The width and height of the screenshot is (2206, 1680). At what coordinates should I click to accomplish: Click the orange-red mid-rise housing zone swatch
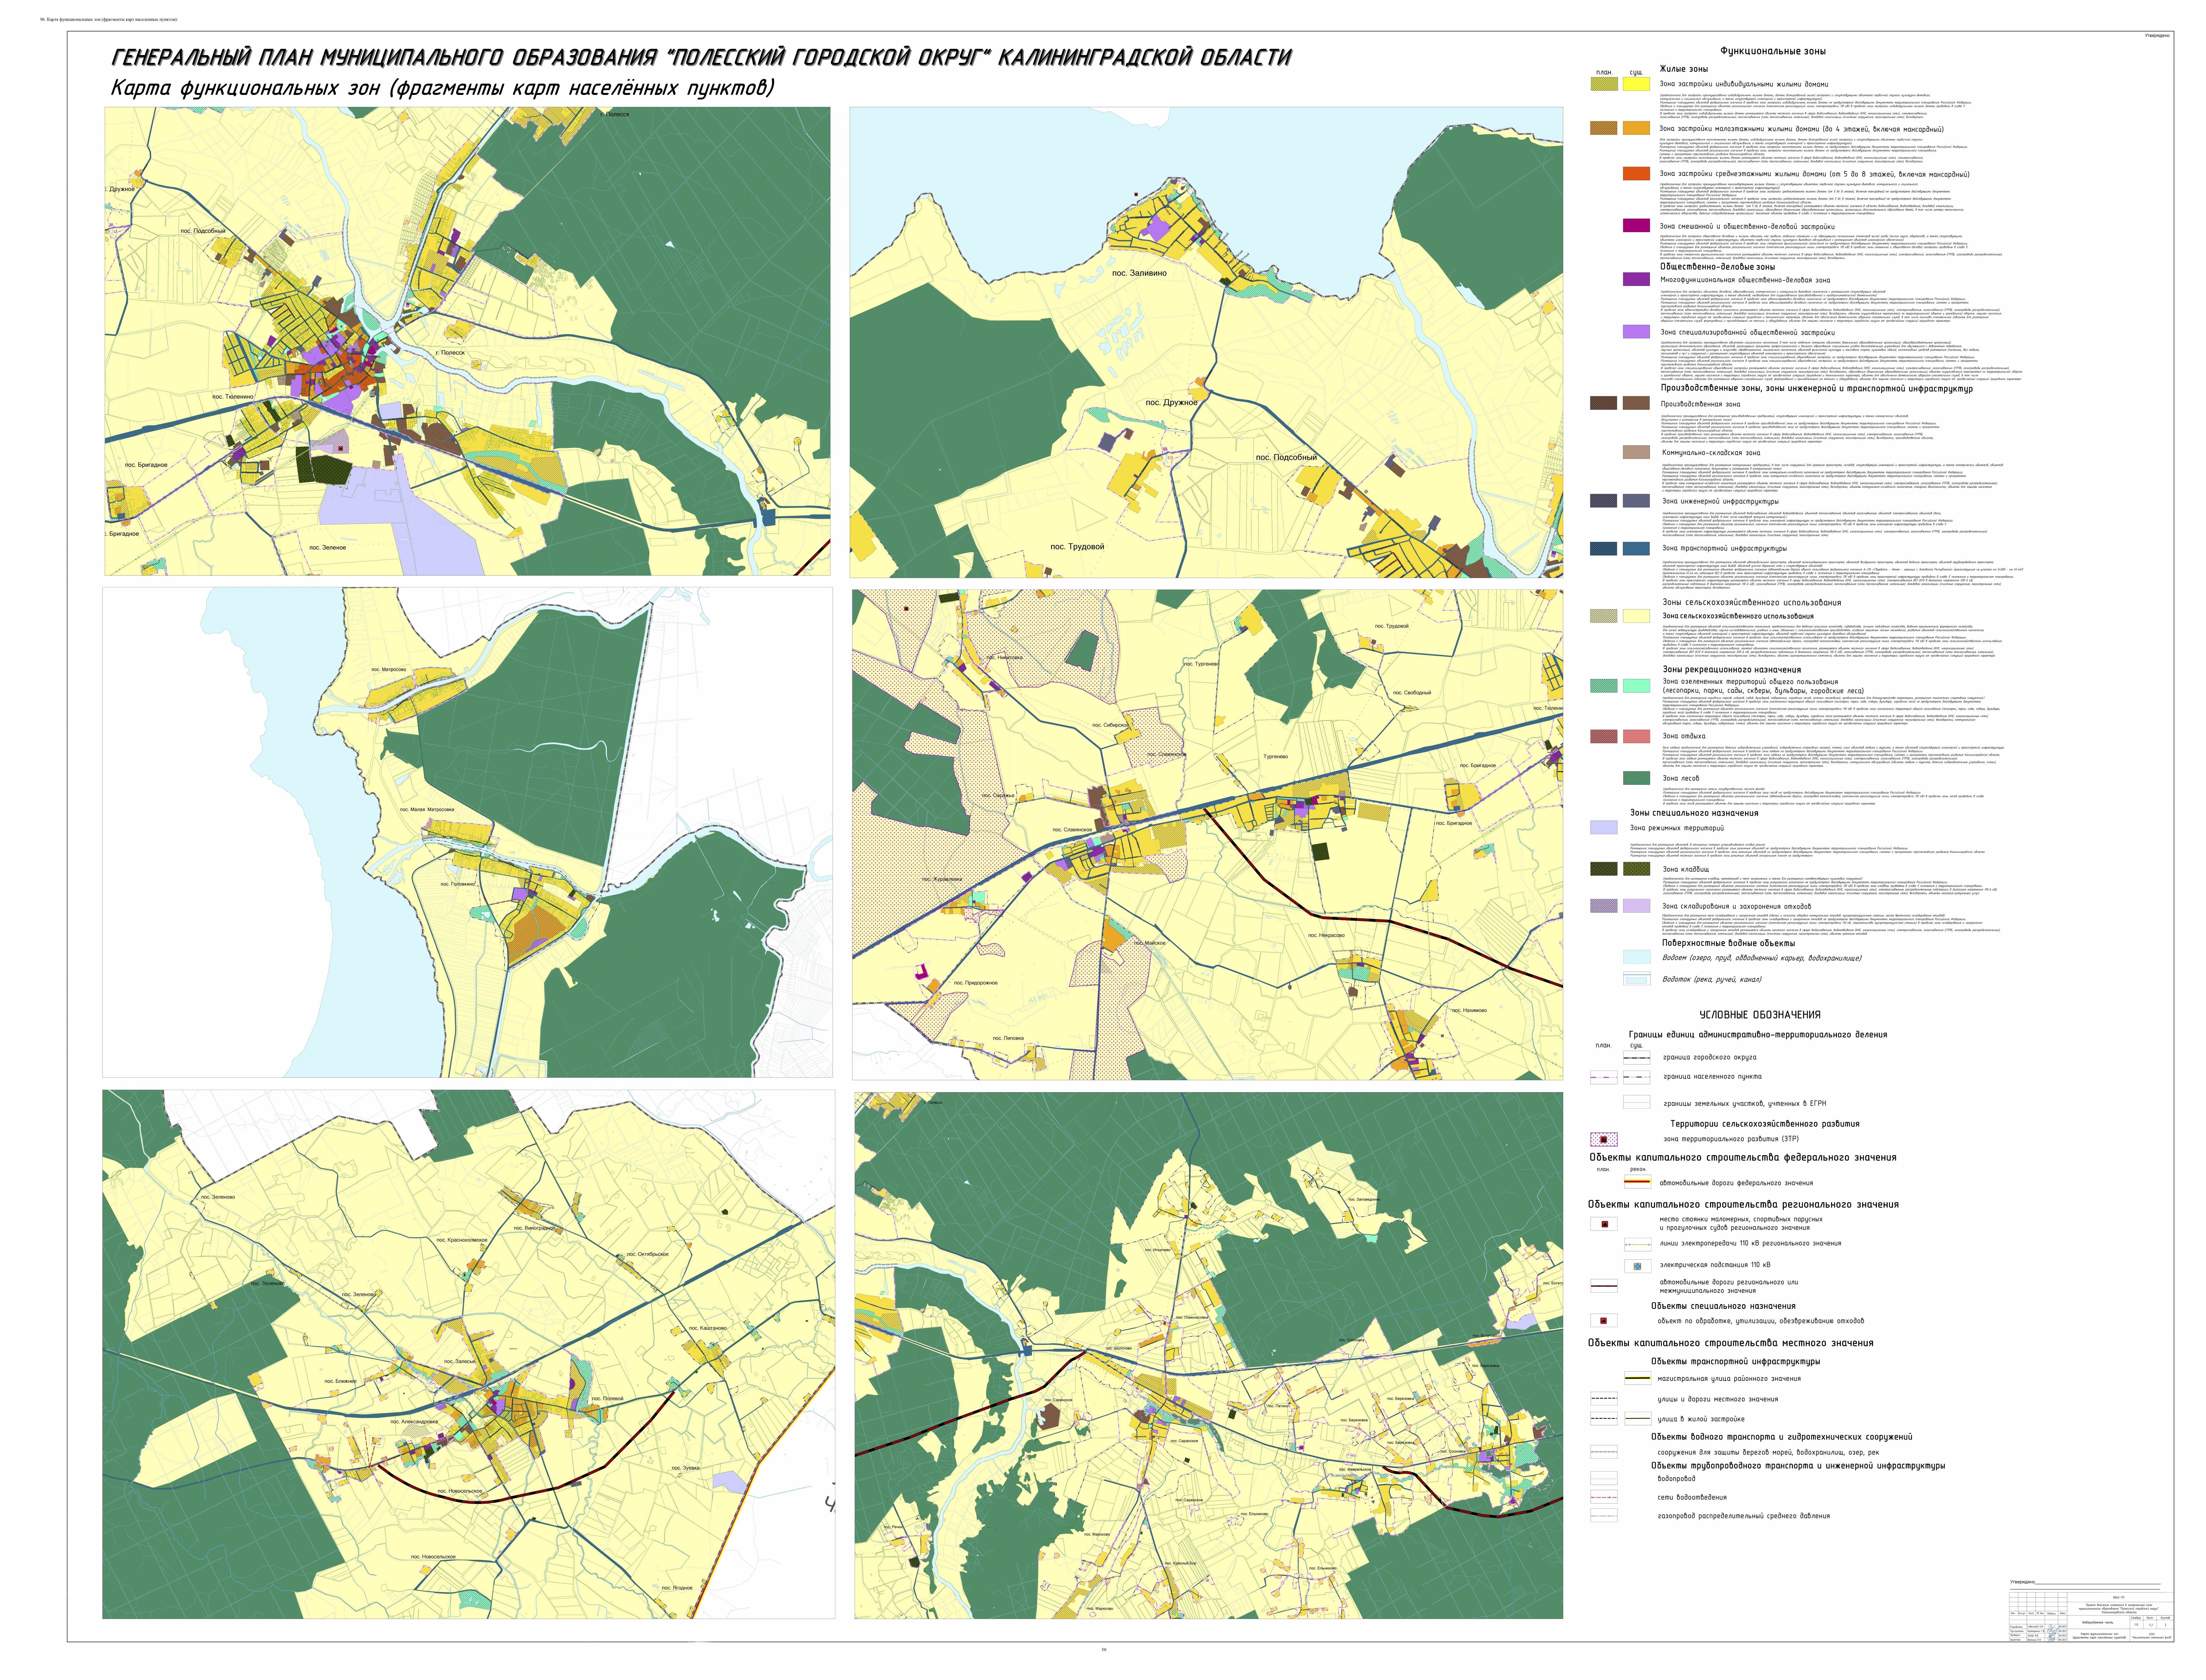[x=1636, y=174]
